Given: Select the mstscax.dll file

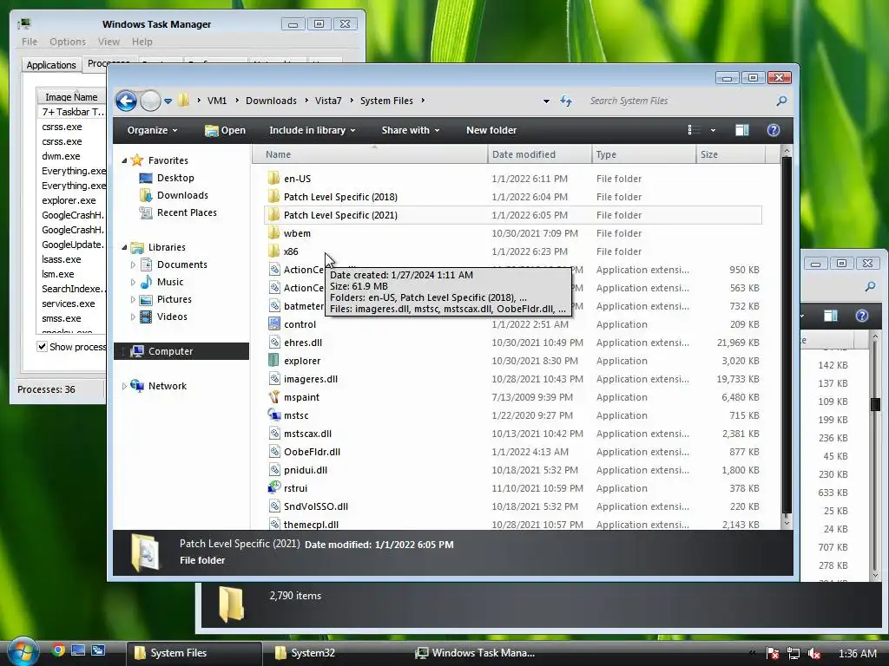Looking at the screenshot, I should tap(513, 434).
